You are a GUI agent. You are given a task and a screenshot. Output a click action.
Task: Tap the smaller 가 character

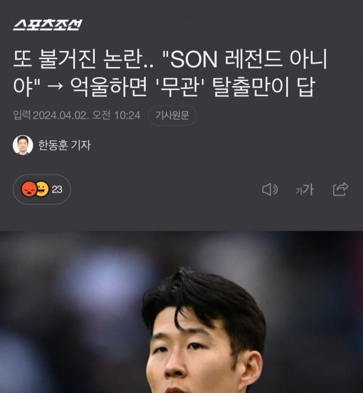click(x=299, y=191)
